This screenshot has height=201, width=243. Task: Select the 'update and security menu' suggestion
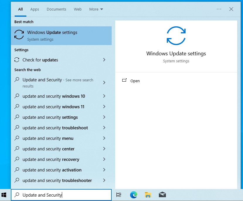(61, 138)
